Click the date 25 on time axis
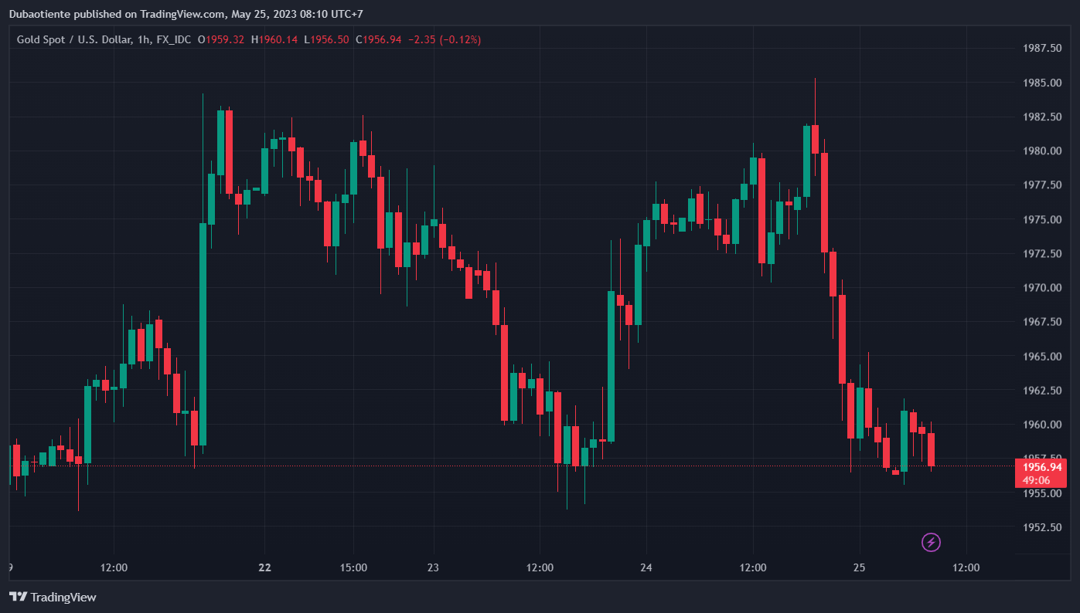Image resolution: width=1080 pixels, height=613 pixels. click(x=859, y=567)
